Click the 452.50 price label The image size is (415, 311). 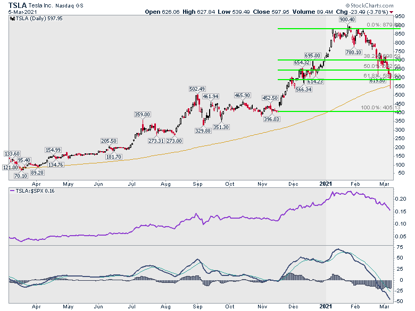tap(270, 98)
